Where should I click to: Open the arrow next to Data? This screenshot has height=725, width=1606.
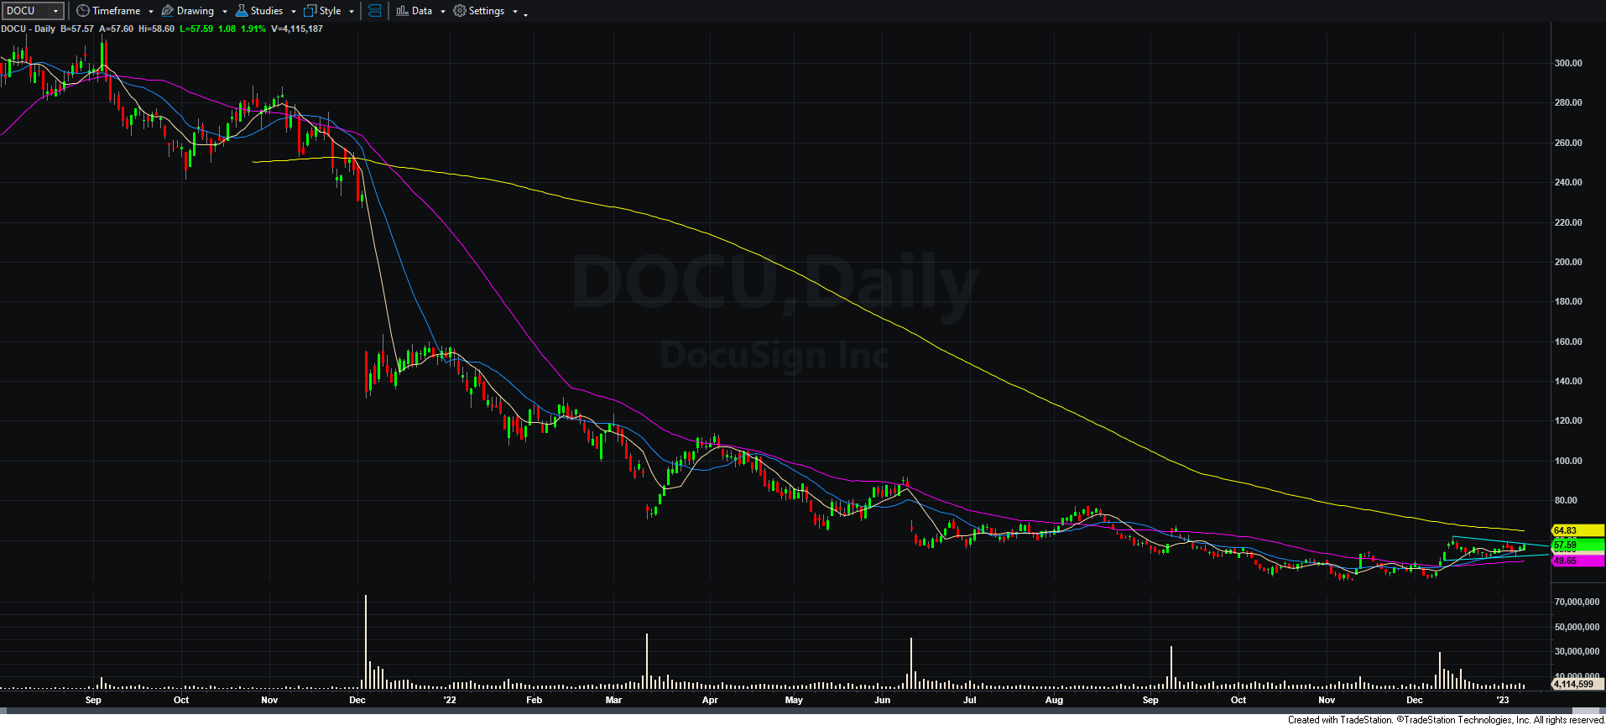443,12
